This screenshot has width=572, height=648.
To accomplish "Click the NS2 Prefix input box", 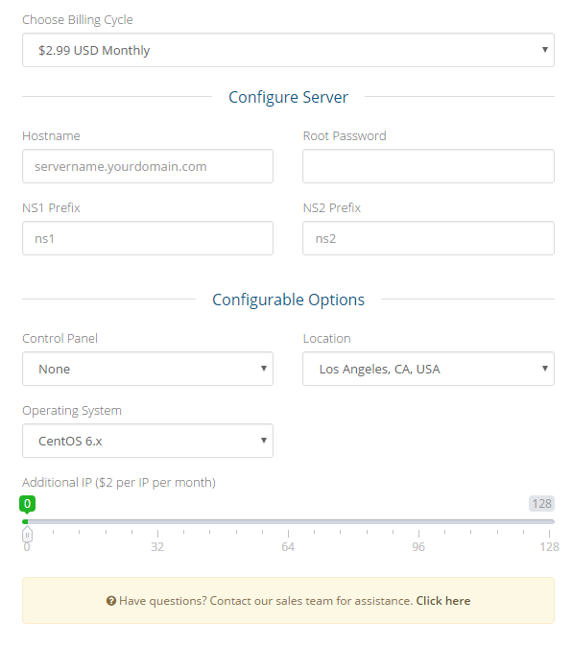I will point(428,238).
